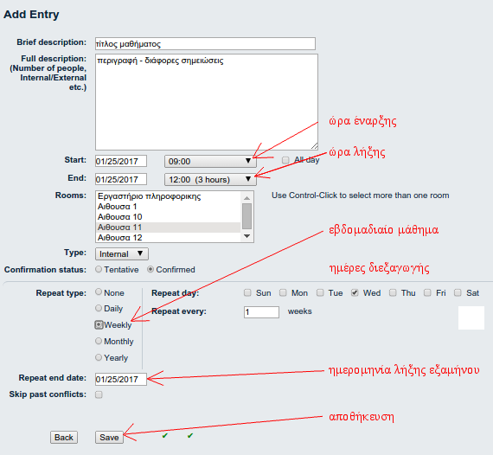Image resolution: width=493 pixels, height=455 pixels.
Task: Open the End time 12:00 dropdown
Action: point(210,179)
